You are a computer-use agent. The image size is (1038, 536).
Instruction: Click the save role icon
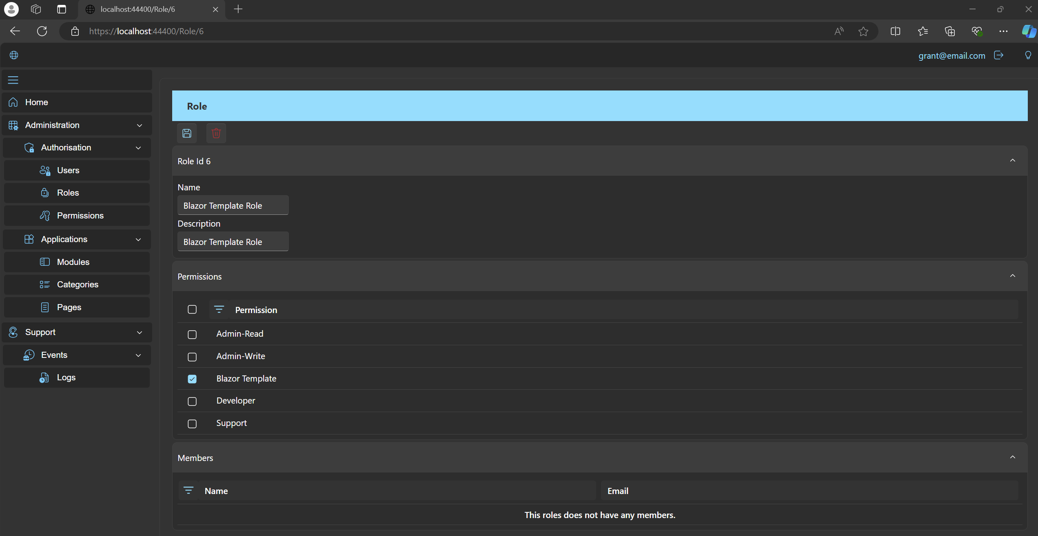coord(187,133)
